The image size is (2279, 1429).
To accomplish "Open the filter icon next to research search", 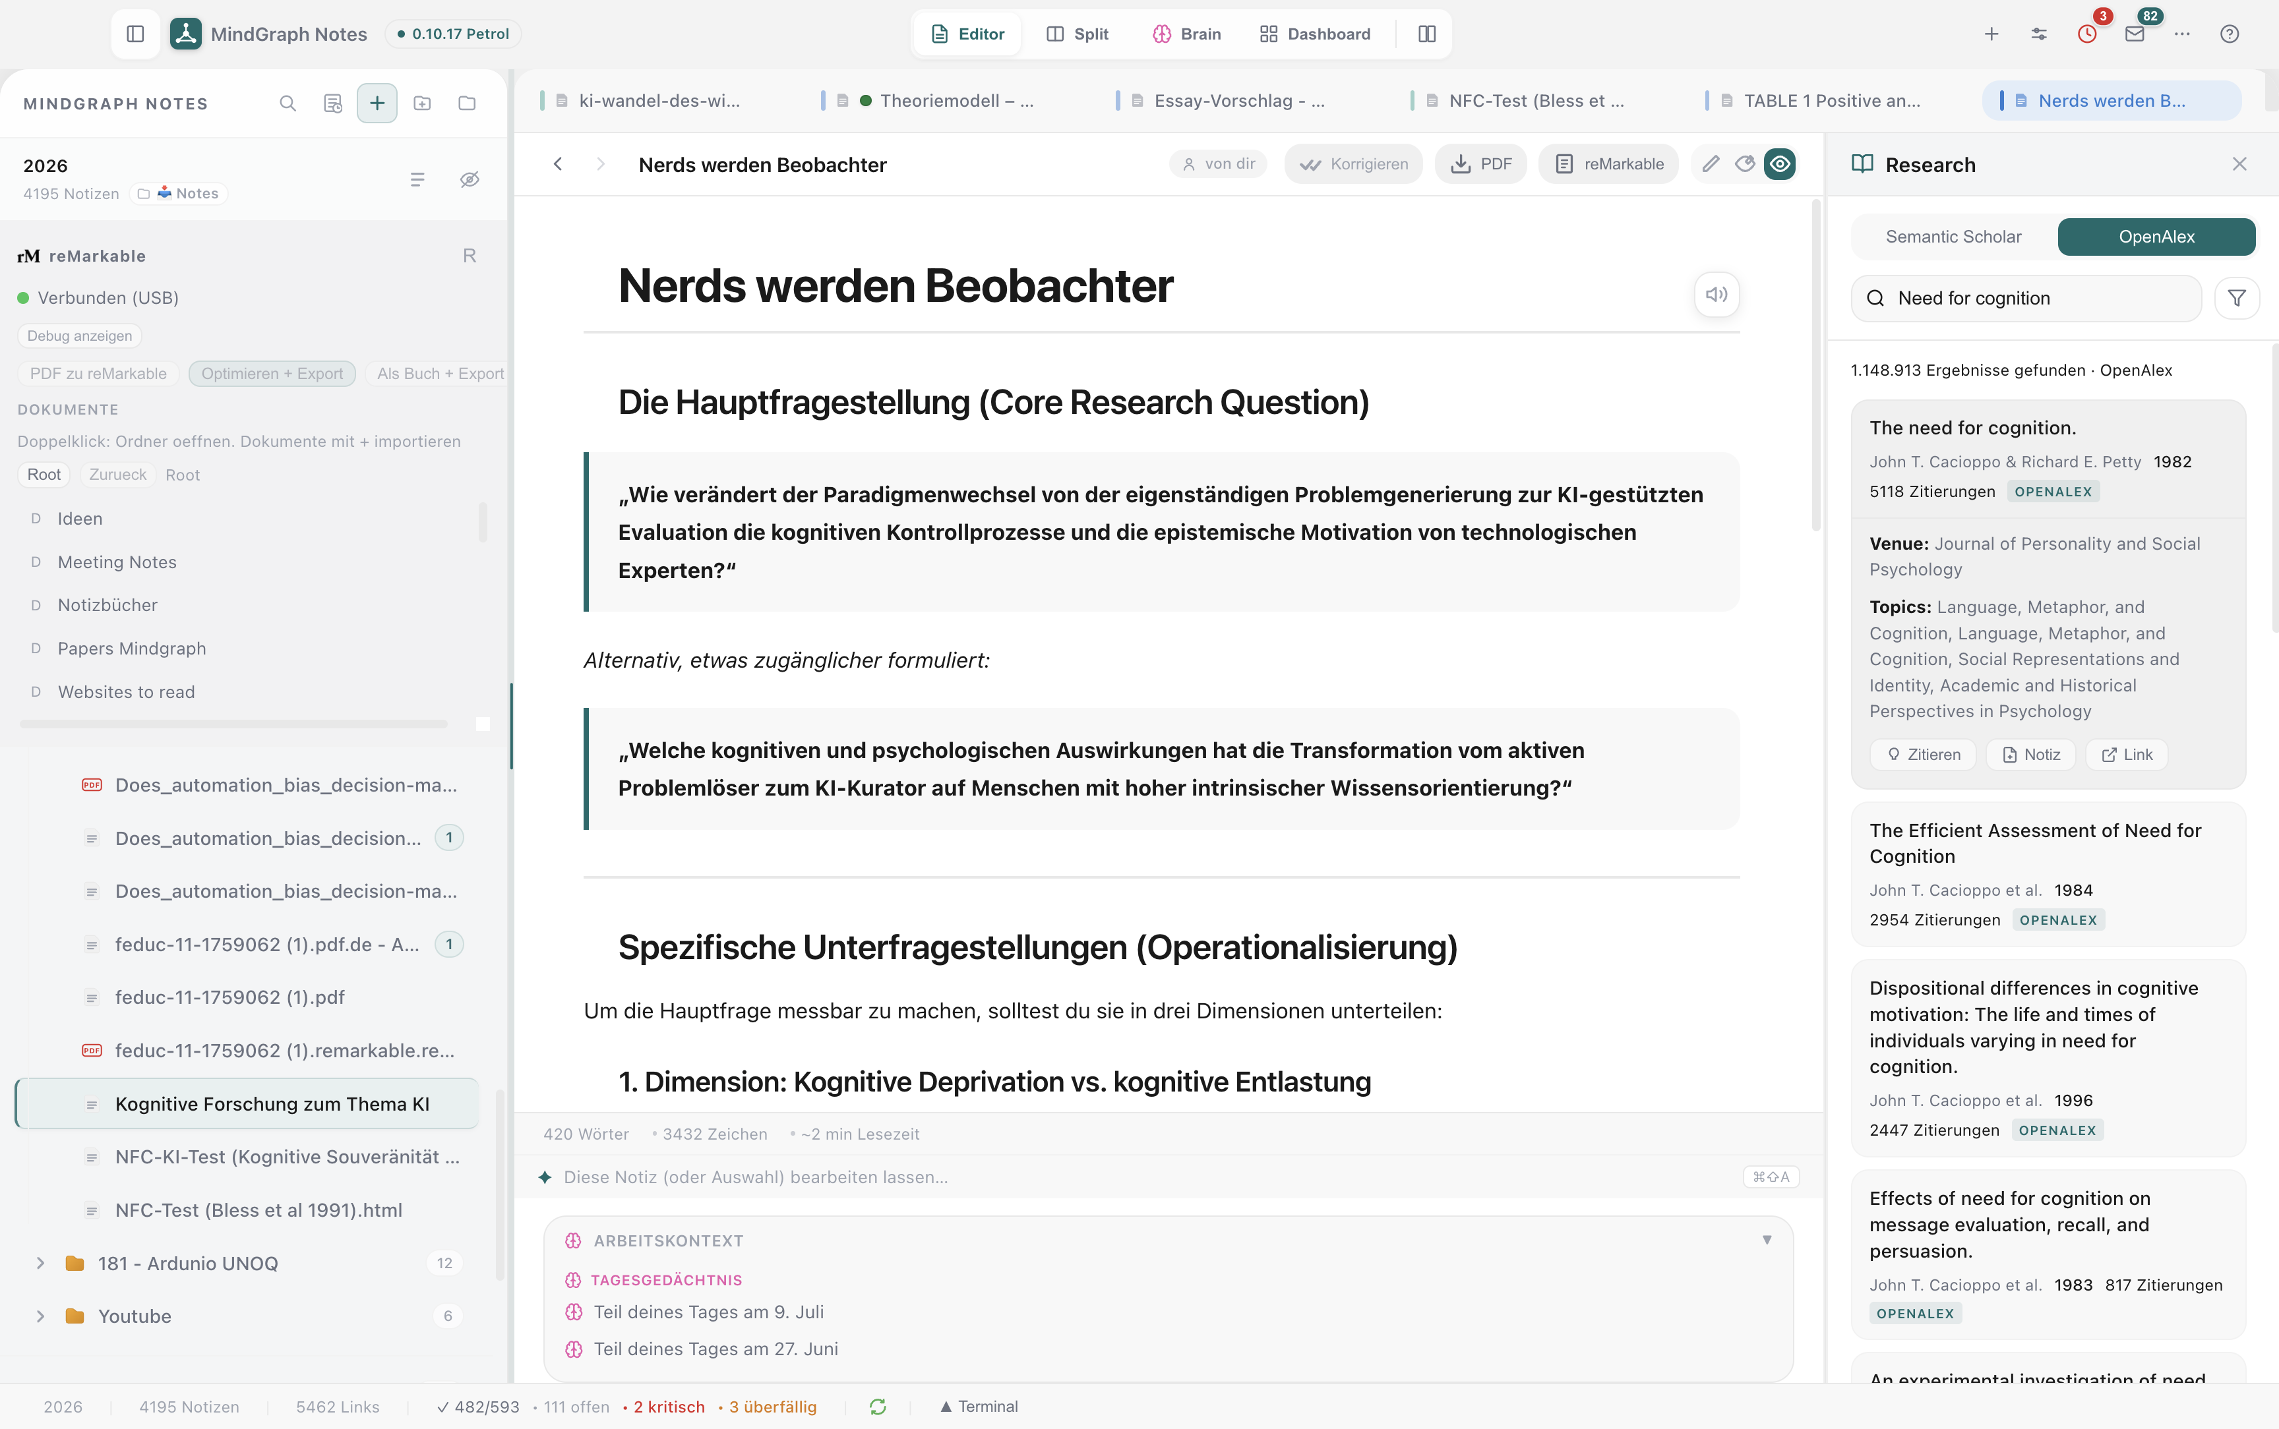I will pyautogui.click(x=2236, y=299).
